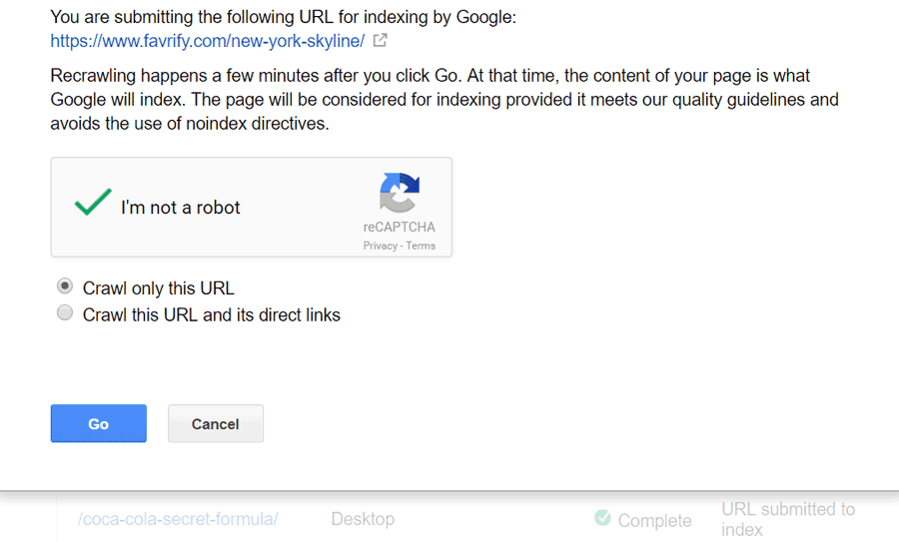
Task: Click the 'Recrawling happens' paragraph text
Action: 445,100
